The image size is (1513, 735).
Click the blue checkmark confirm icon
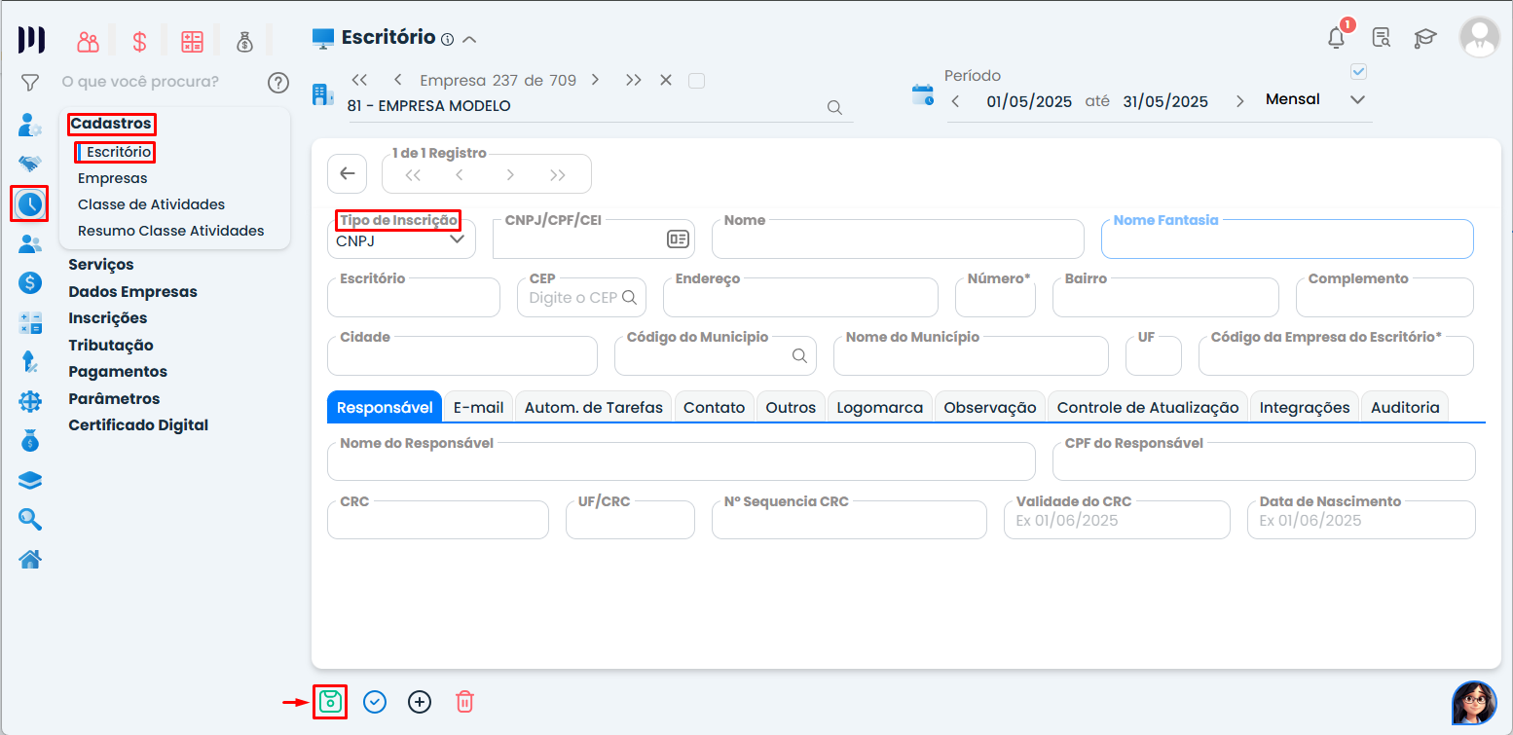(375, 702)
